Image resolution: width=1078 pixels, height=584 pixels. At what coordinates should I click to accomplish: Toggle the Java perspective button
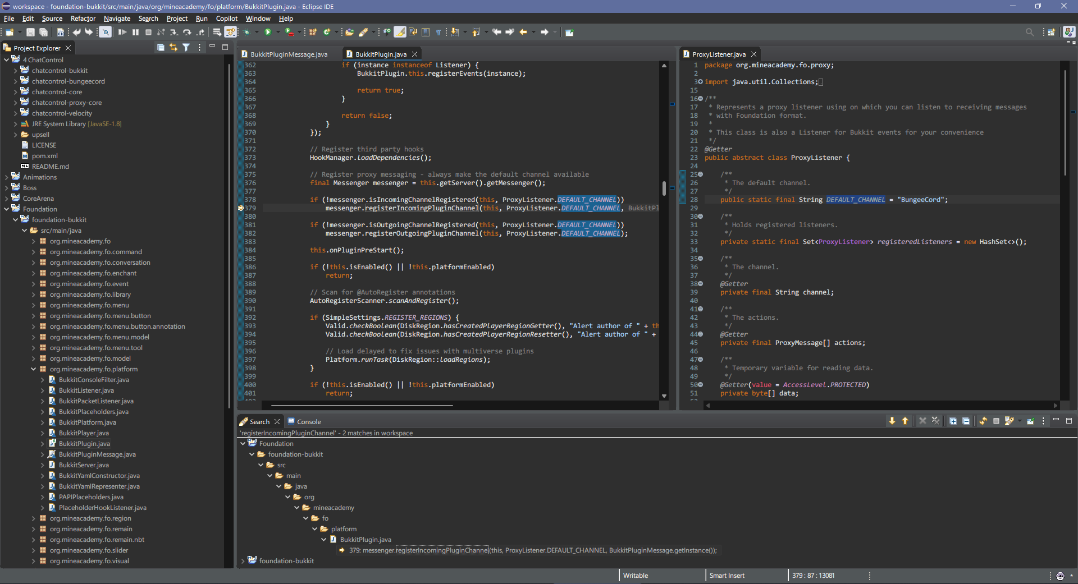tap(1069, 32)
